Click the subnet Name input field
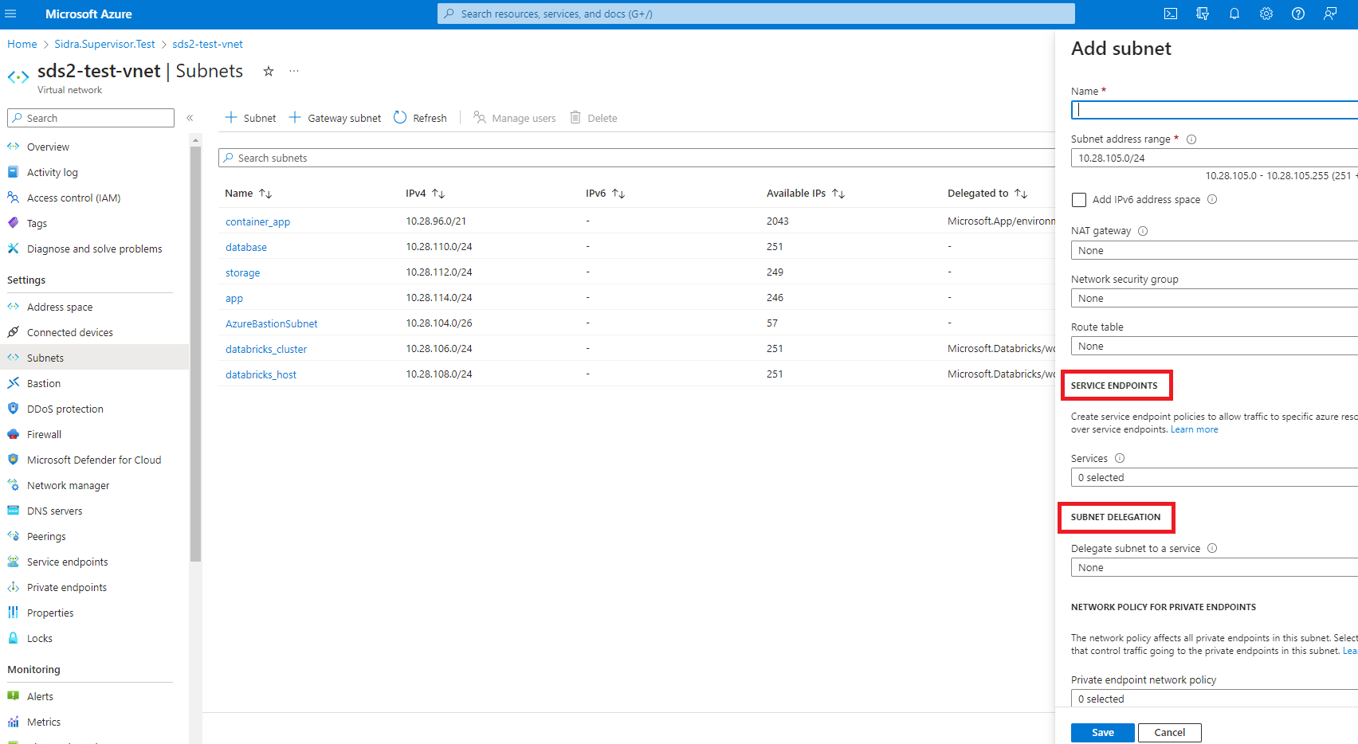Viewport: 1358px width, 744px height. (1213, 110)
